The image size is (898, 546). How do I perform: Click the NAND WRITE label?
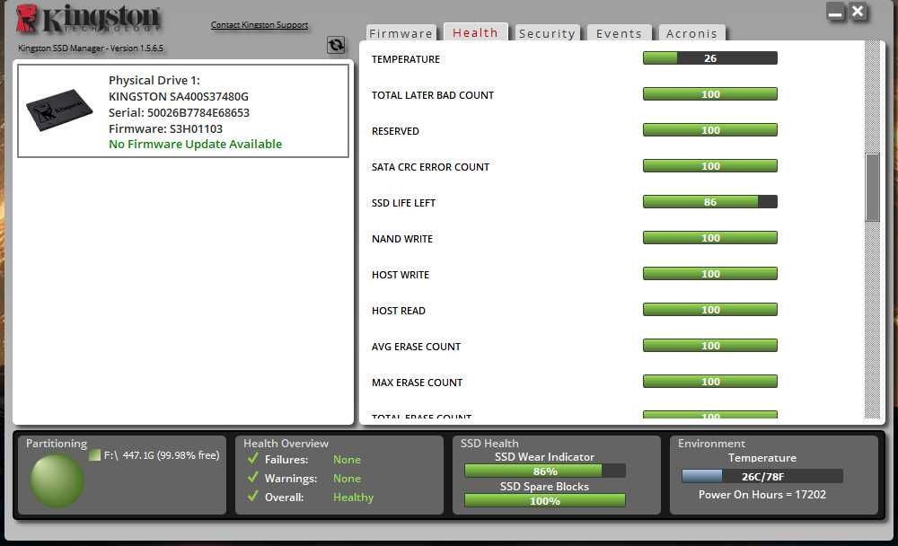[x=402, y=239]
